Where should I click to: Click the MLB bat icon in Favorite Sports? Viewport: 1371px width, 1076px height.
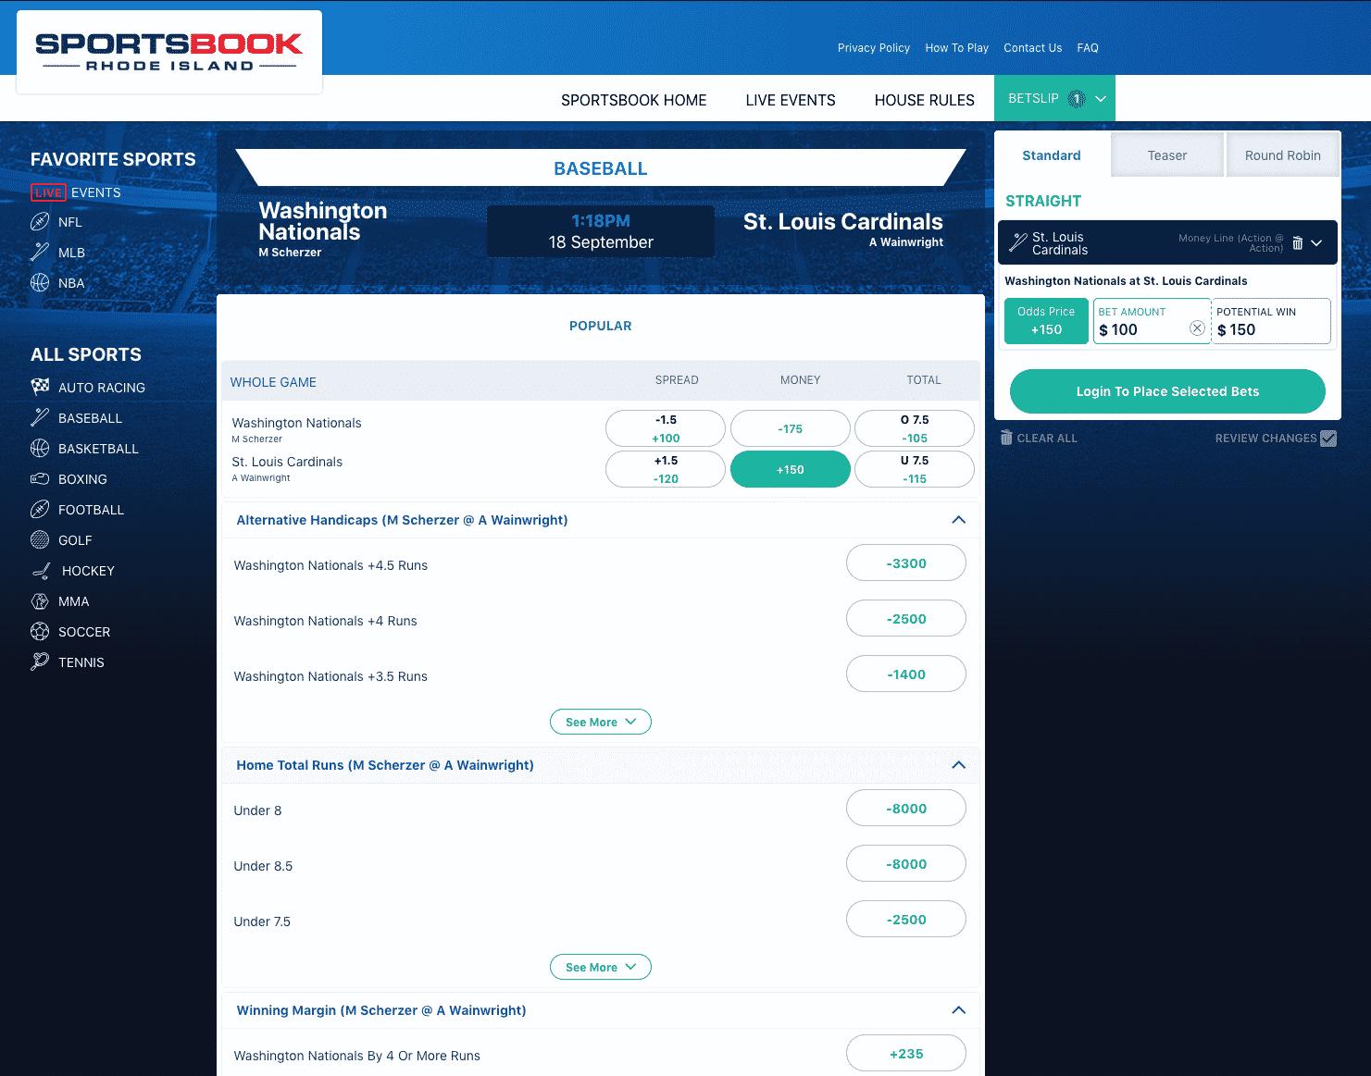40,252
